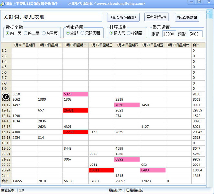
Task: Click the 预警 threshold field 5000
Action: 196,34
